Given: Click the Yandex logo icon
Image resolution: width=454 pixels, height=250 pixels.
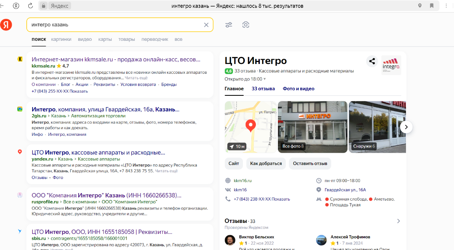Looking at the screenshot, I should point(6,25).
